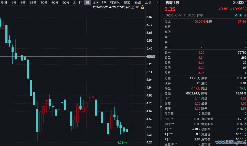Click the 跌停 price 3.57
Screen dimensions: 247x146
click(x=243, y=109)
